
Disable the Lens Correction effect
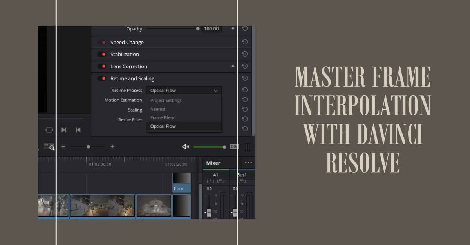(x=102, y=66)
